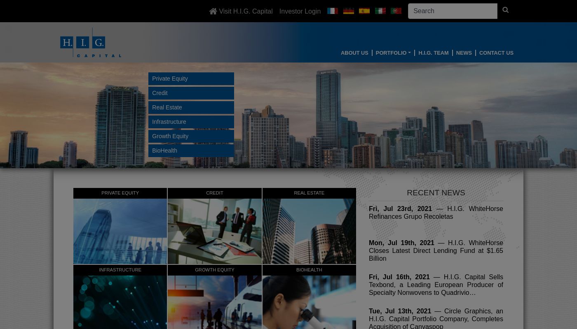Open the Credit tile image
The image size is (577, 329).
coord(214,231)
